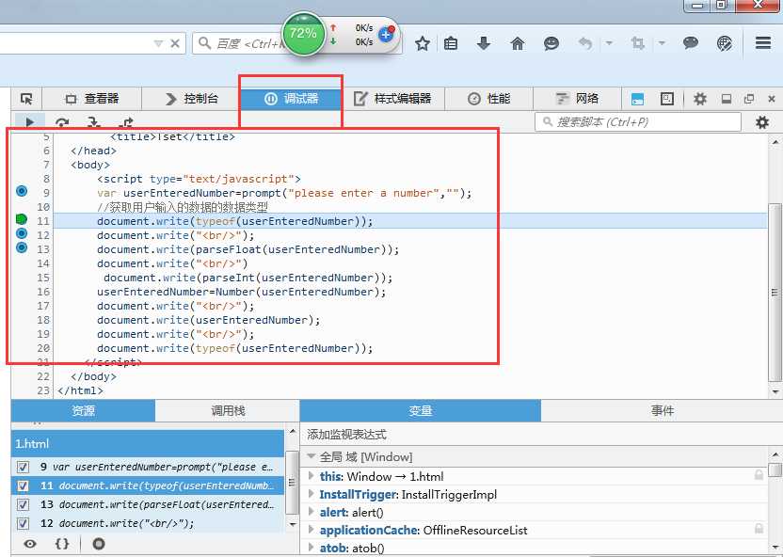Click the element picker icon in devtools
The width and height of the screenshot is (783, 557).
[26, 99]
